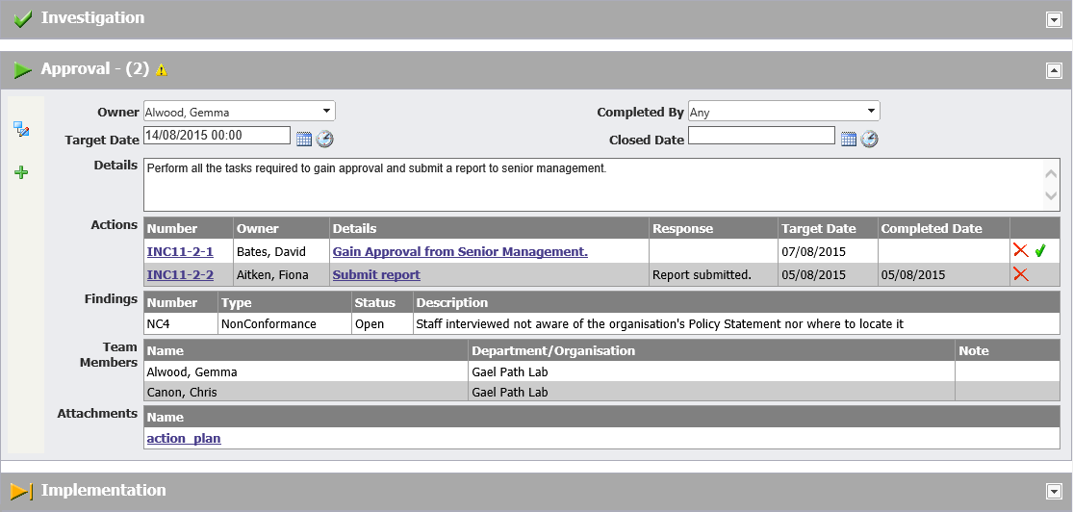Image resolution: width=1073 pixels, height=512 pixels.
Task: Collapse the Approval section
Action: click(x=1054, y=70)
